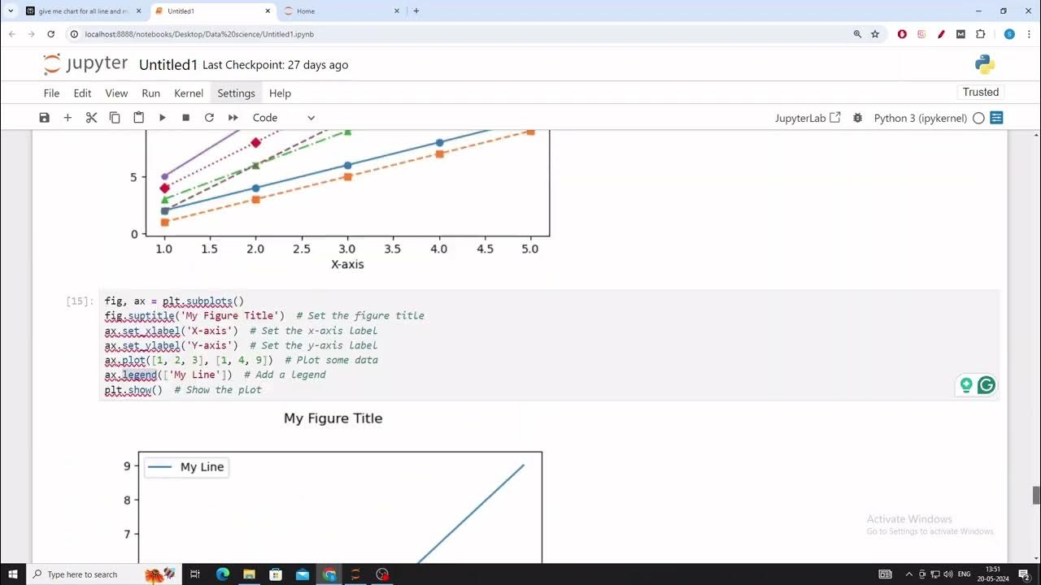Open the browser profile avatar

click(1009, 34)
